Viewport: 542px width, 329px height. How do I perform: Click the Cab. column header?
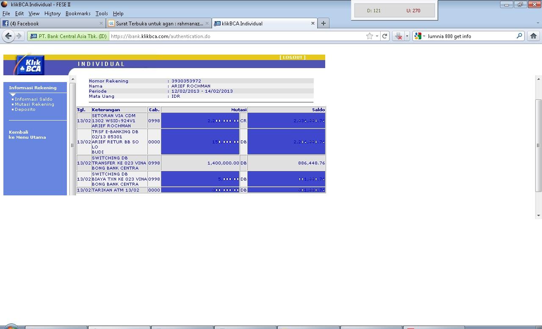(x=154, y=110)
